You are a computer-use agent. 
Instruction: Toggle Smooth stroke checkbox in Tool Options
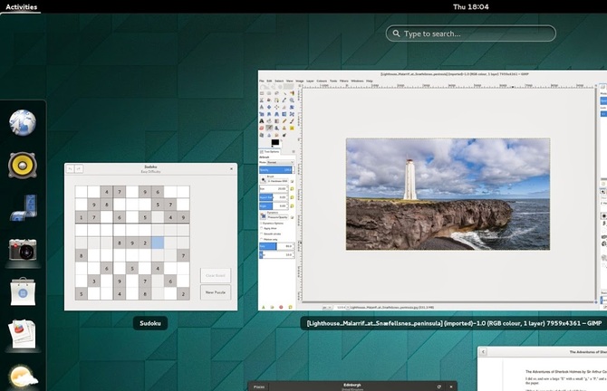click(261, 234)
